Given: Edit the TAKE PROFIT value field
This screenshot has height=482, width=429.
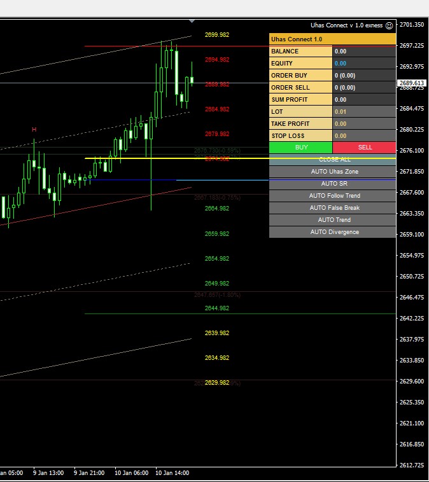Looking at the screenshot, I should tap(364, 123).
